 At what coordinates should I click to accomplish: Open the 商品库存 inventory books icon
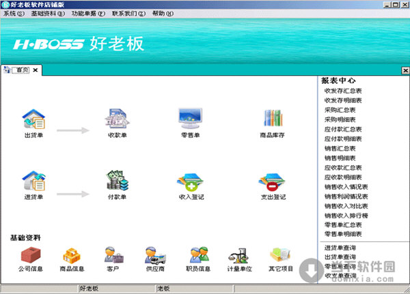coord(273,119)
